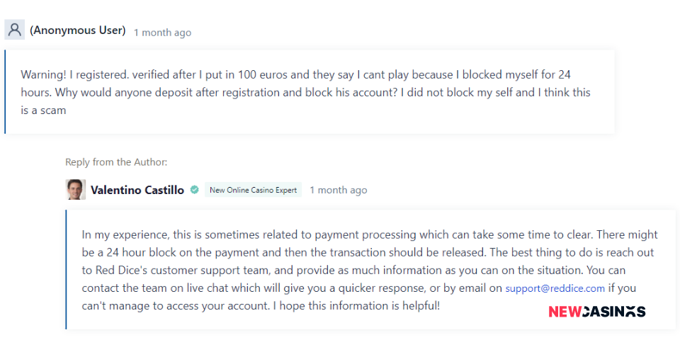Click the "In my experience" opening of reply
This screenshot has height=340, width=680.
point(122,234)
